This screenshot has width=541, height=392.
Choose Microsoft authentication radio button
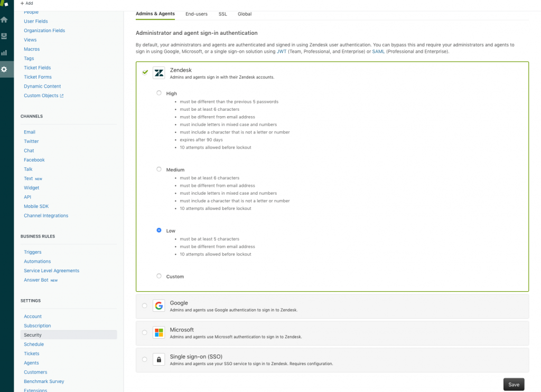145,332
